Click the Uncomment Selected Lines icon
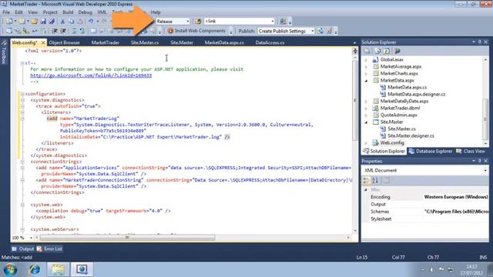Image resolution: width=493 pixels, height=277 pixels. [x=82, y=31]
